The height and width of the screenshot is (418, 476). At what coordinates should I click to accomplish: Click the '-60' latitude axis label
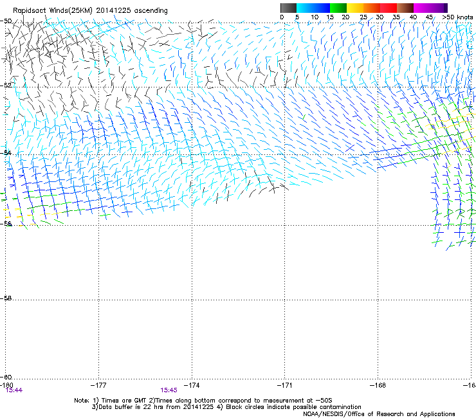point(6,377)
